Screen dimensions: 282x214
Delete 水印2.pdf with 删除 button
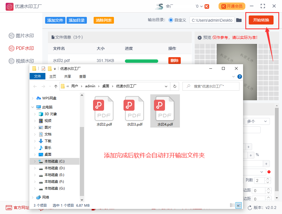[x=175, y=61]
